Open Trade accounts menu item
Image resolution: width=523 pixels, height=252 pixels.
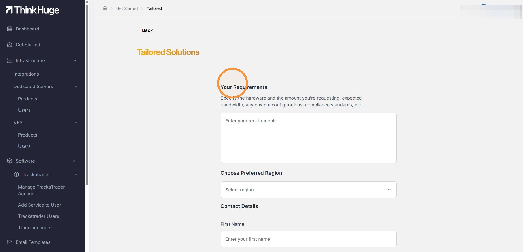point(35,227)
